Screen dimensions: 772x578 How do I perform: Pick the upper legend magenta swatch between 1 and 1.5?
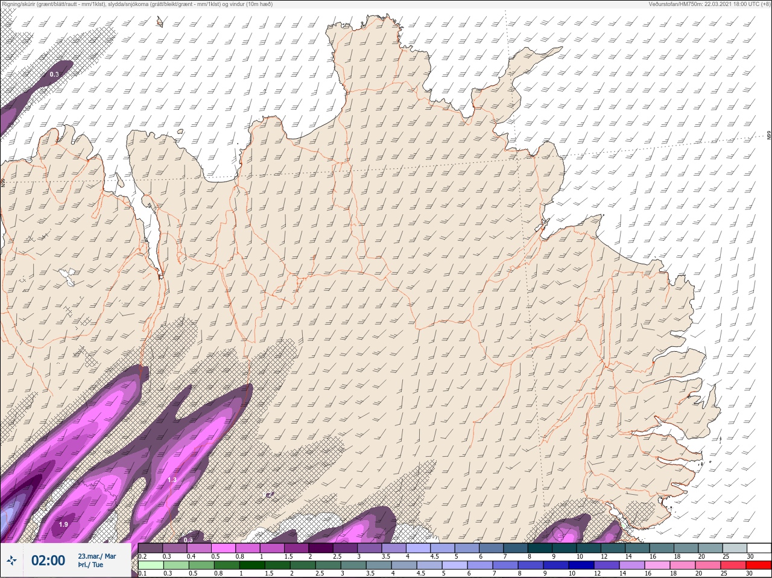[272, 548]
